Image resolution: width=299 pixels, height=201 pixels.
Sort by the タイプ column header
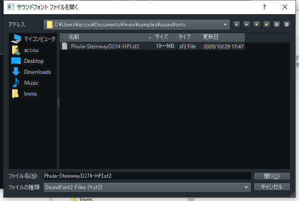[189, 37]
